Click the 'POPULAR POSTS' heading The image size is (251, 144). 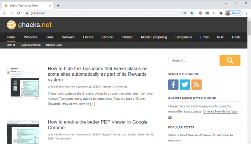pyautogui.click(x=181, y=127)
